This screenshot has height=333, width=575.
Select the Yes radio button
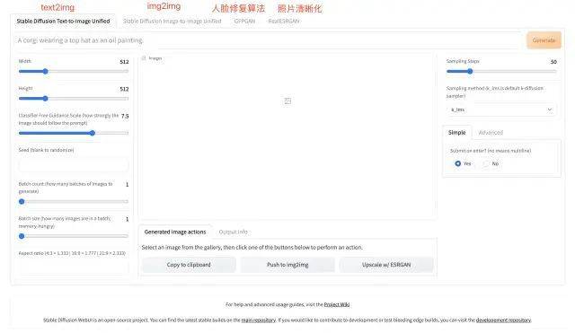(457, 163)
